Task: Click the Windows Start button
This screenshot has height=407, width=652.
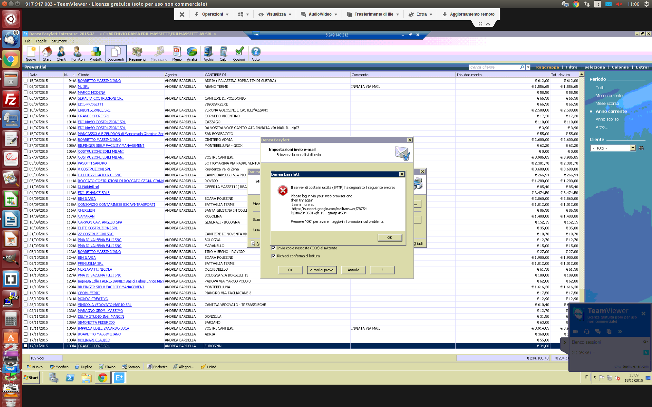Action: click(x=31, y=378)
